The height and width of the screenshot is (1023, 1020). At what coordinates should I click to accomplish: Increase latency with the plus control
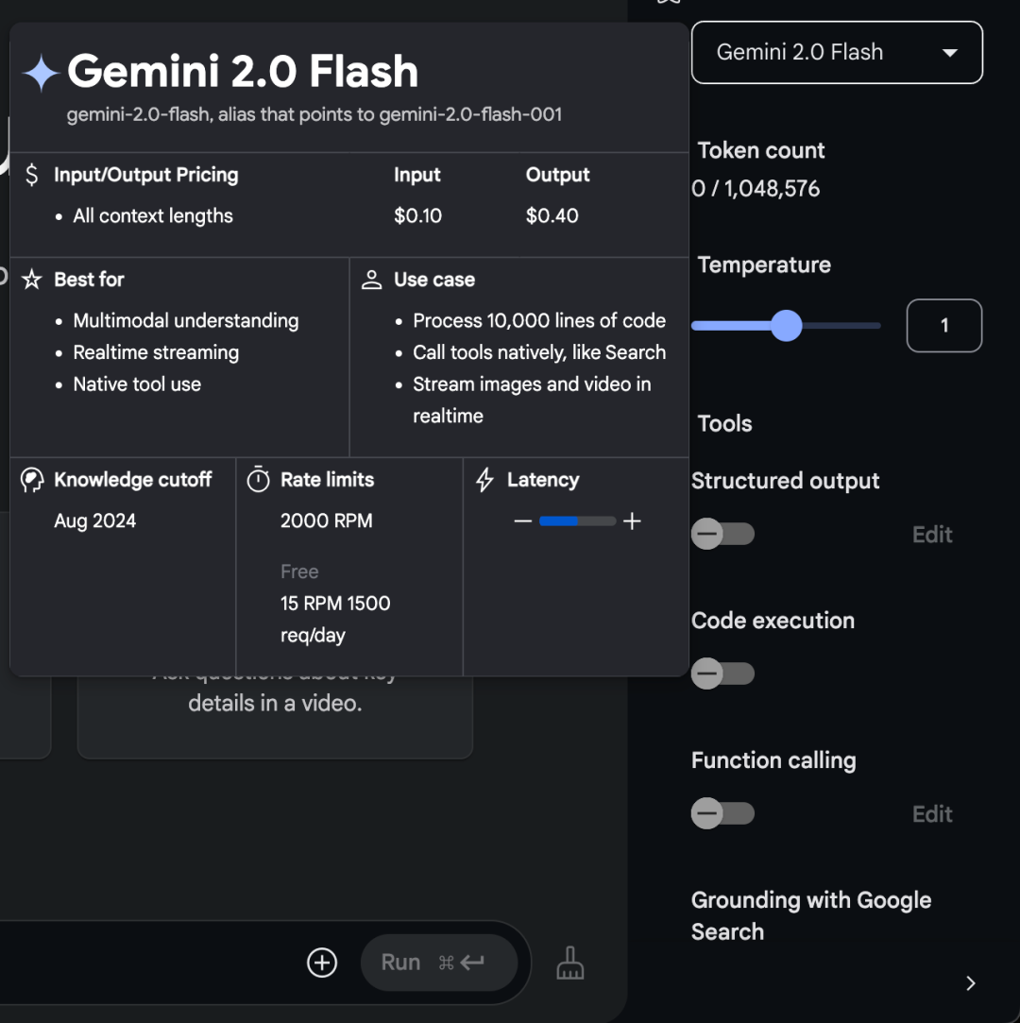pos(633,520)
